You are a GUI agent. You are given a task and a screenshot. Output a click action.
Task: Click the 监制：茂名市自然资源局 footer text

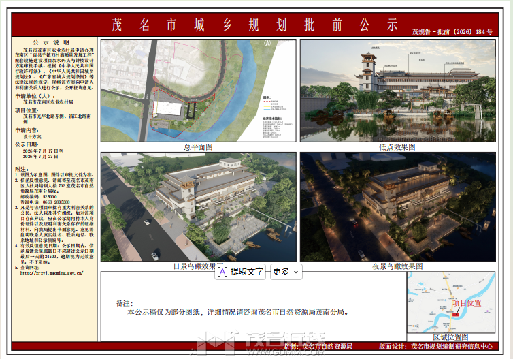point(318,346)
